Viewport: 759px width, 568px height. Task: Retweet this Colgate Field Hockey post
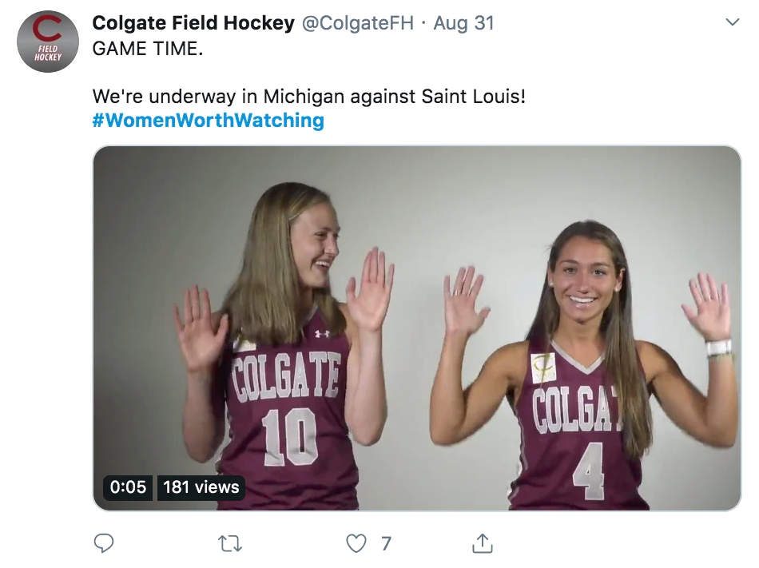(x=230, y=544)
